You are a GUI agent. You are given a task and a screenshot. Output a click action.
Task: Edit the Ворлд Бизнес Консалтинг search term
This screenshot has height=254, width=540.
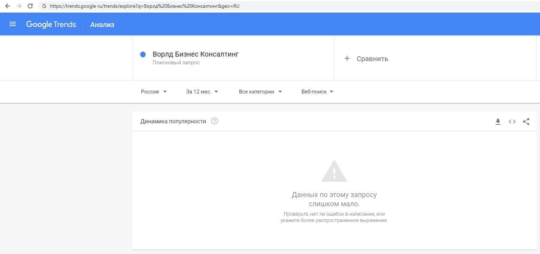point(196,54)
